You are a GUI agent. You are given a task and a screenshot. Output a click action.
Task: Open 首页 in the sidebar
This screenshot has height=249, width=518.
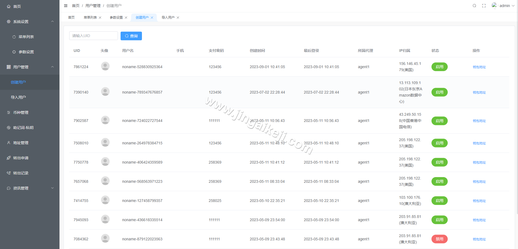[x=17, y=6]
